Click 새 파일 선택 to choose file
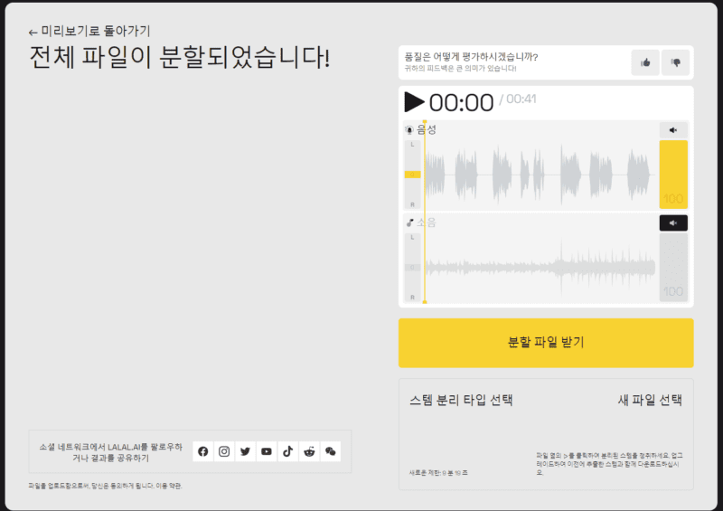723x511 pixels. pyautogui.click(x=649, y=400)
